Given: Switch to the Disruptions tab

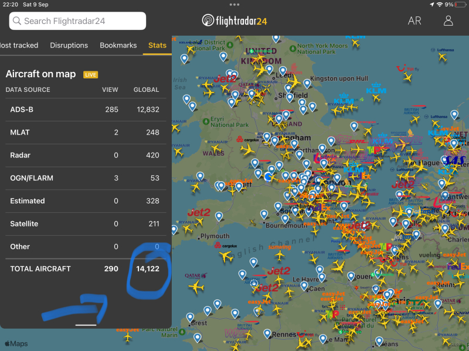Looking at the screenshot, I should (69, 46).
